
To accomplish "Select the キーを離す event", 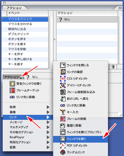I will pyautogui.click(x=25, y=64).
